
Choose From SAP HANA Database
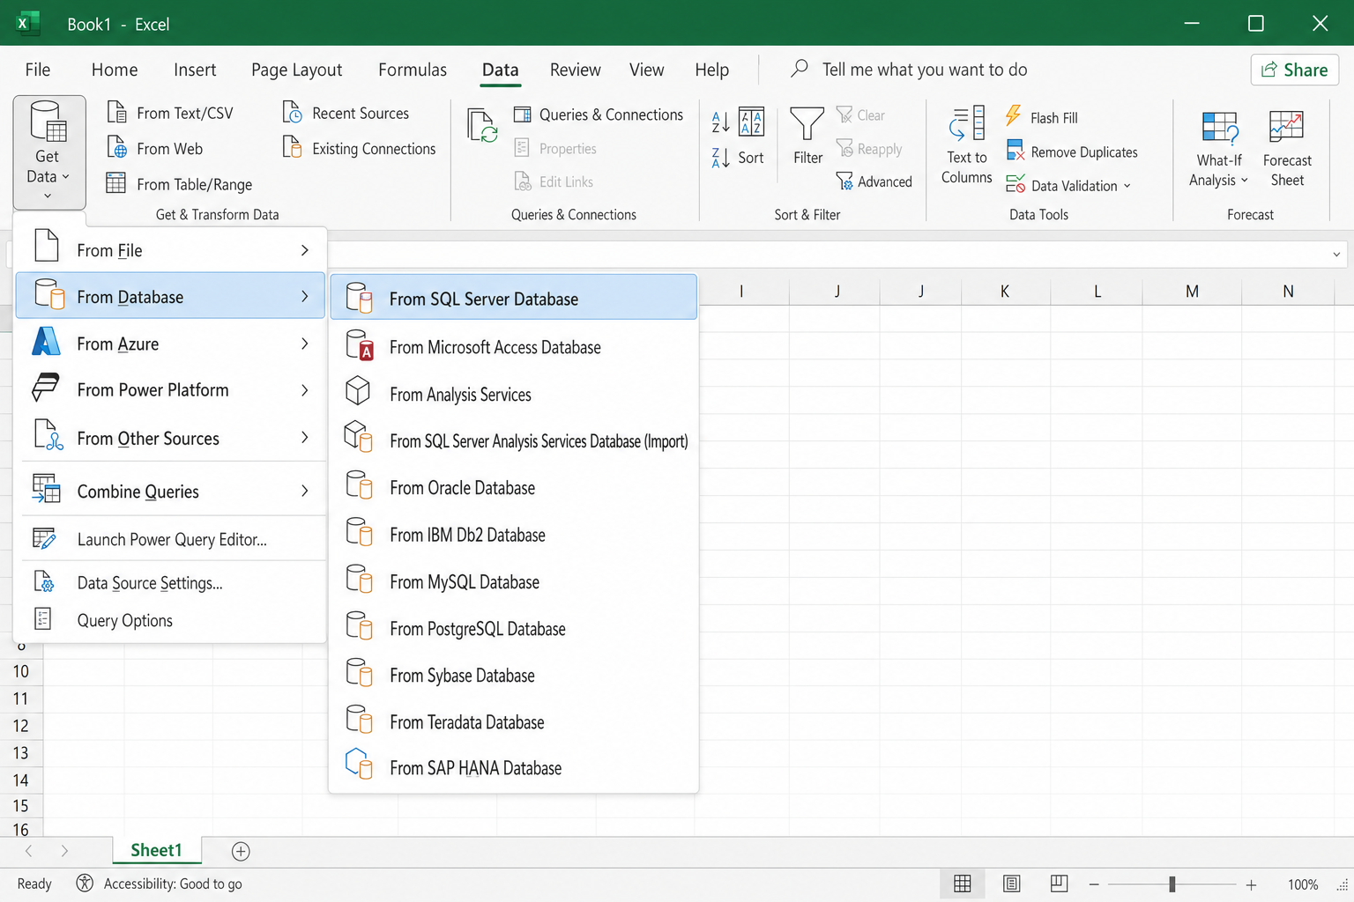click(513, 767)
